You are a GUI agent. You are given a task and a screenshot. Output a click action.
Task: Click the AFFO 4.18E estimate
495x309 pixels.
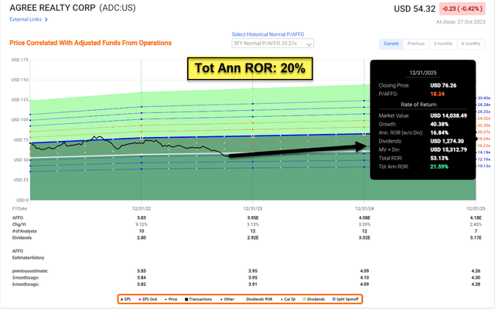476,218
